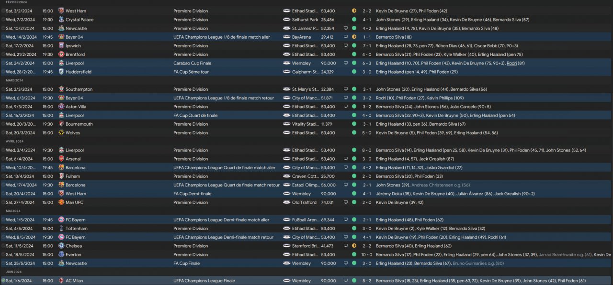The width and height of the screenshot is (613, 285).
Task: Click the MAI 2024 month header
Action: 13,211
